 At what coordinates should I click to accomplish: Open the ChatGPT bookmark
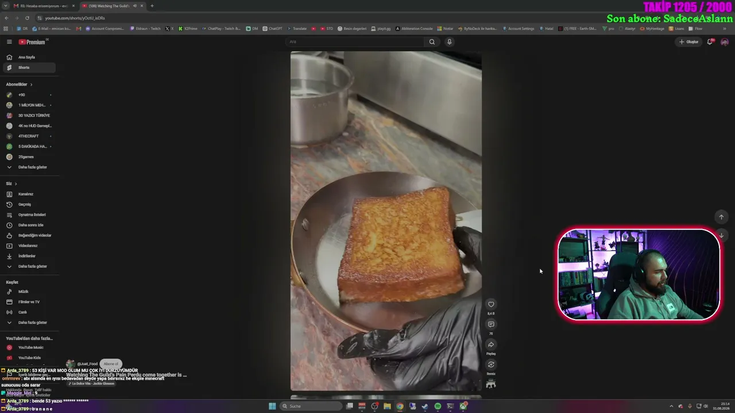click(x=273, y=29)
